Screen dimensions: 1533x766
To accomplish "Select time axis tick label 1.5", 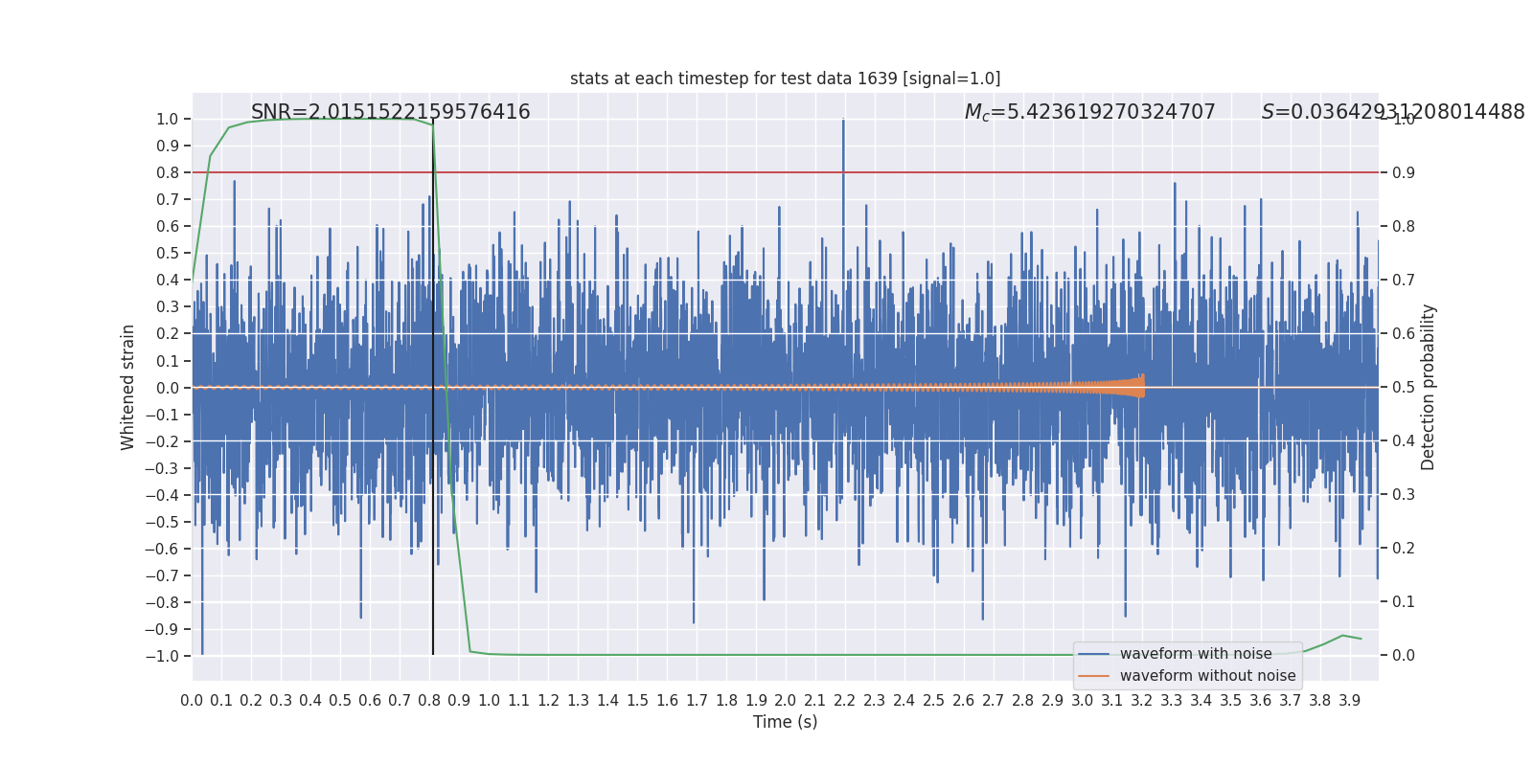I will pyautogui.click(x=637, y=701).
